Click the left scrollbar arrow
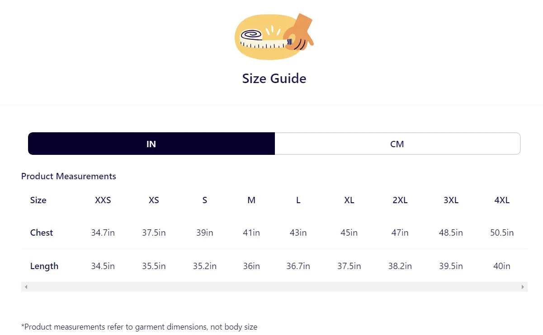The width and height of the screenshot is (543, 335). pos(26,287)
